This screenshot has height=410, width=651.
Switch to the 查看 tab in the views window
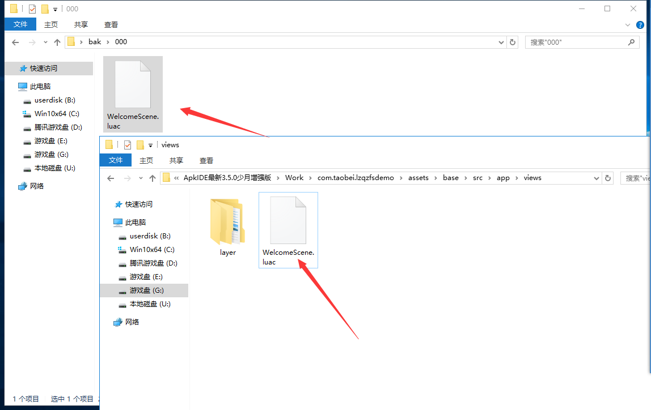point(206,160)
